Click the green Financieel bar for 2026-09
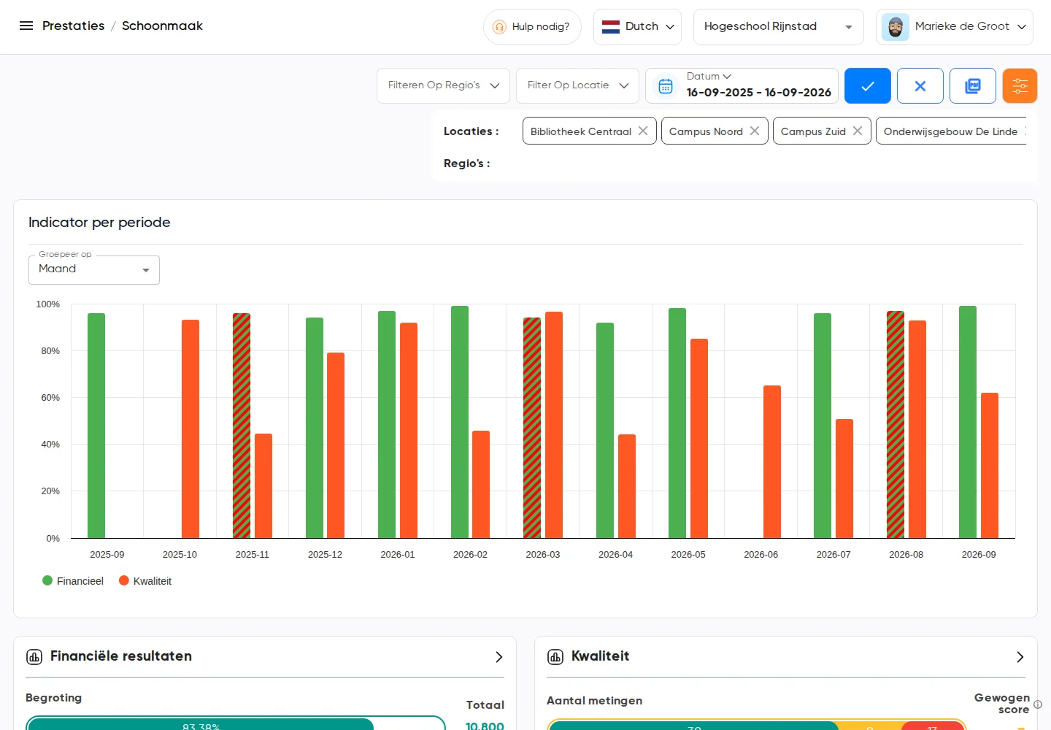Viewport: 1051px width, 730px height. (968, 422)
